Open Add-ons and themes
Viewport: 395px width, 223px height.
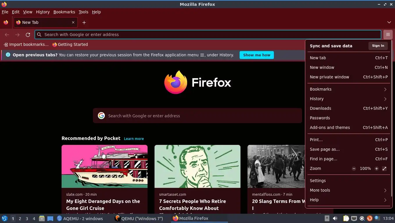349,127
